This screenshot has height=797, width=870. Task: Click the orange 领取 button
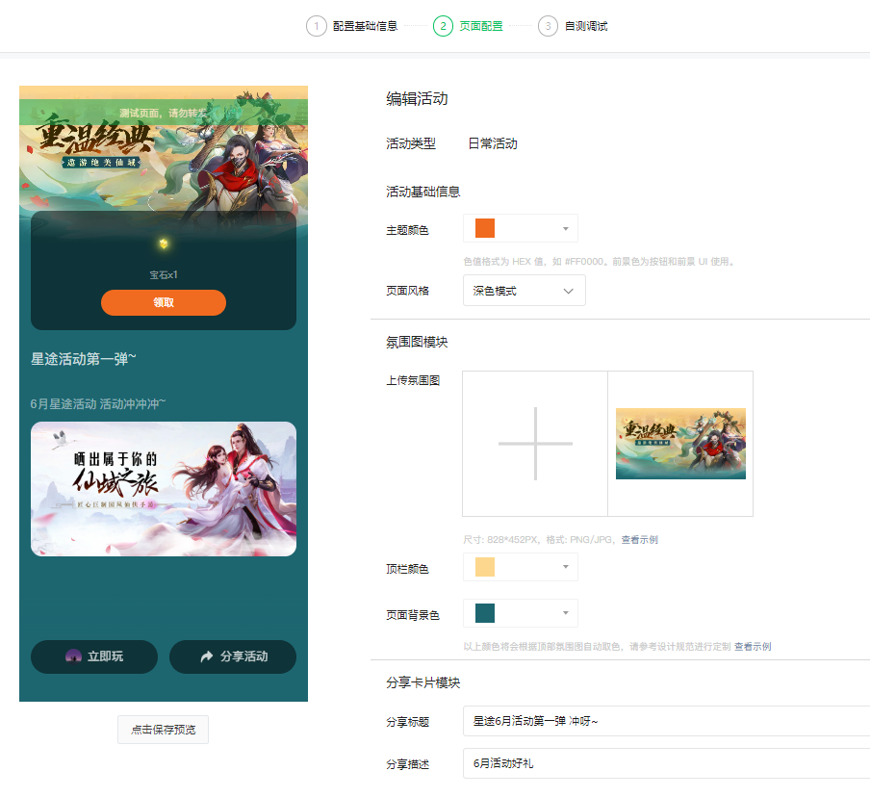click(164, 302)
